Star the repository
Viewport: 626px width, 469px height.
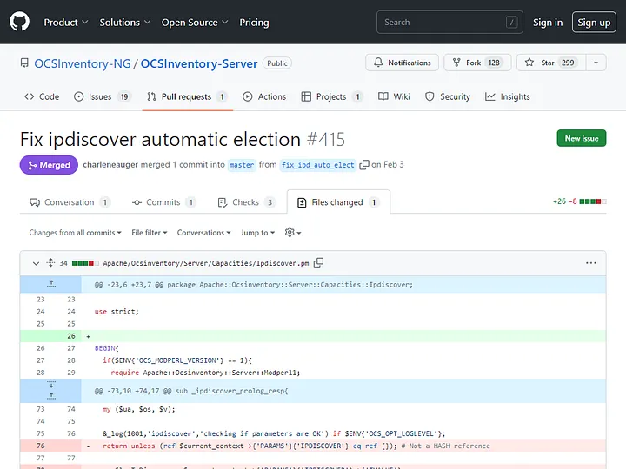pyautogui.click(x=551, y=63)
